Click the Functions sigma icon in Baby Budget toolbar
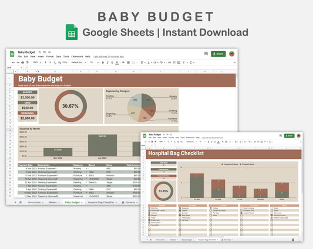The image size is (313, 249). coord(191,63)
